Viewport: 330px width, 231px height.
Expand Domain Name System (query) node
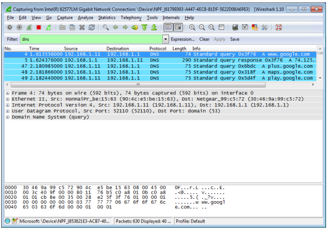[7, 117]
